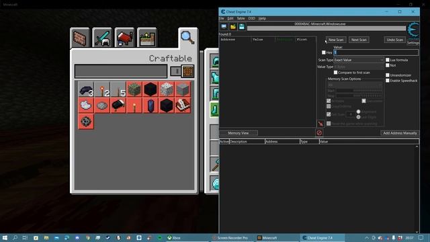Enable the Lua formula checkbox
Screen dimensions: 430x242
[388, 60]
